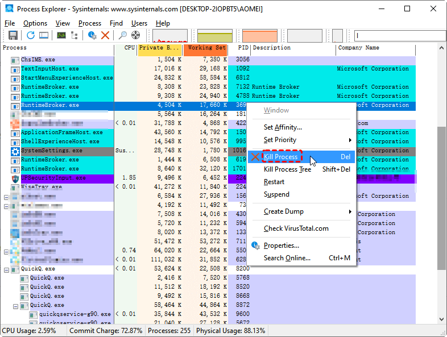Collapse the tree node on the 6,584 K row
Viewport: 447px width, 337px height.
7,197
